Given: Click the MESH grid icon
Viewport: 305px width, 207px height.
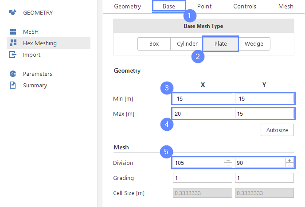Looking at the screenshot, I should 13,32.
